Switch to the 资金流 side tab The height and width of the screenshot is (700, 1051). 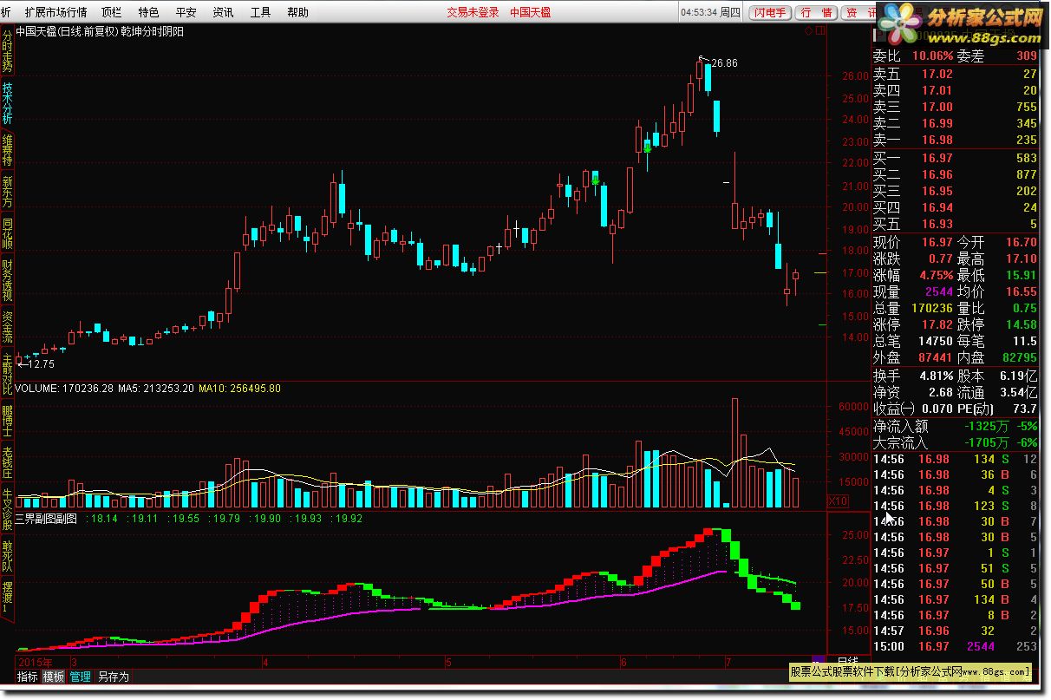(7, 328)
